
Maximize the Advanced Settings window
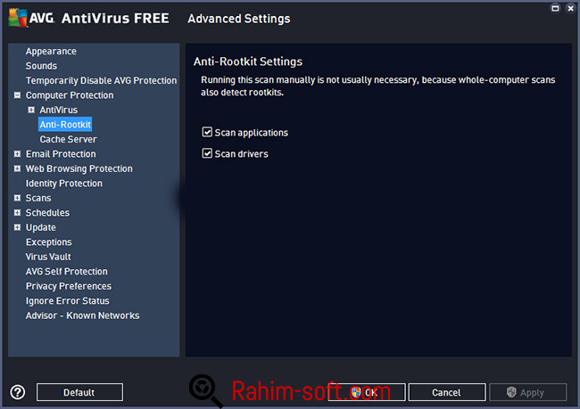(x=555, y=8)
